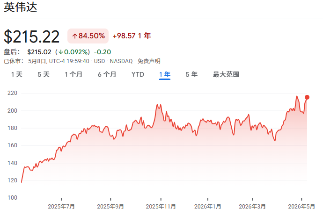Click the 120 y-axis label
The width and height of the screenshot is (323, 216).
pyautogui.click(x=12, y=180)
